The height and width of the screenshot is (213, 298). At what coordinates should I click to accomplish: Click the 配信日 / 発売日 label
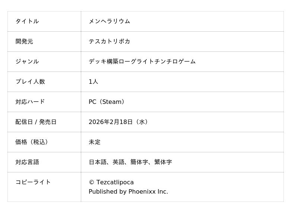[x=36, y=122]
